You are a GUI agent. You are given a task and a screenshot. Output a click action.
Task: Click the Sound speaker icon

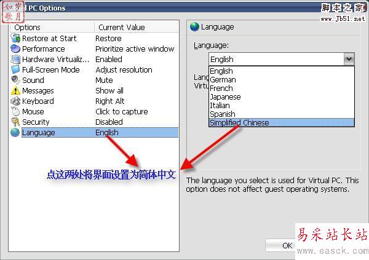pyautogui.click(x=15, y=80)
